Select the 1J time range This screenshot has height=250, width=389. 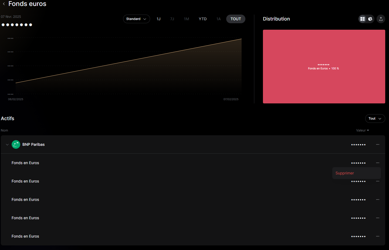coord(158,19)
